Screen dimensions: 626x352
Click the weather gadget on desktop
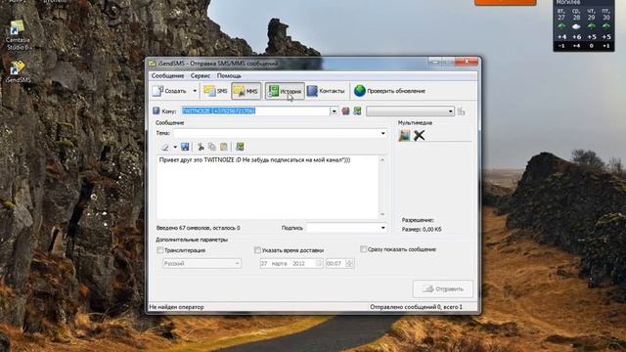tap(583, 25)
